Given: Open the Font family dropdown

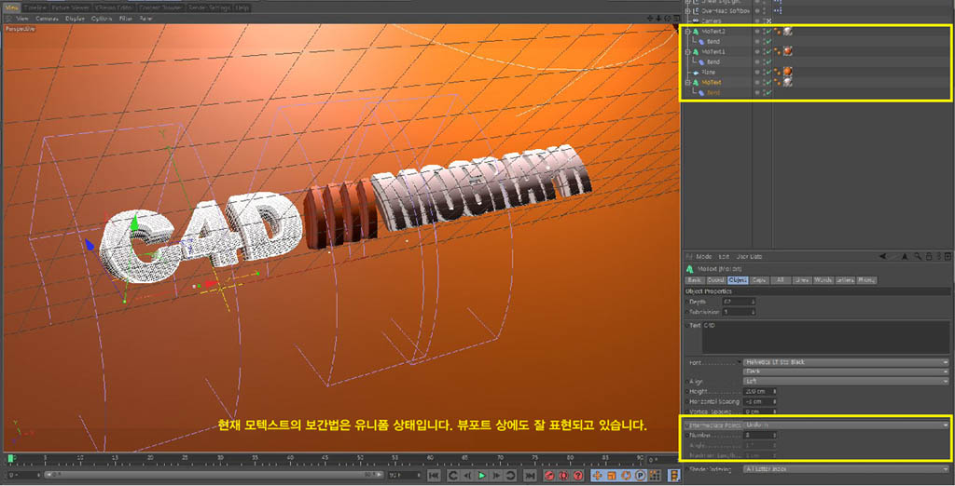Looking at the screenshot, I should (x=846, y=362).
